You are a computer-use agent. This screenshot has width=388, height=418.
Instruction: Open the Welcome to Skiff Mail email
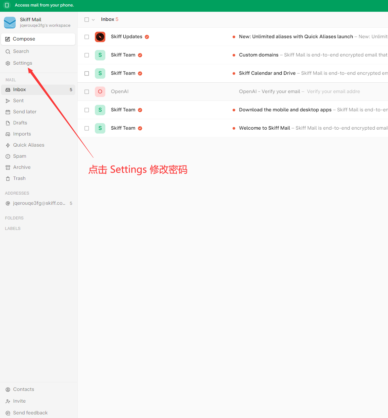[233, 128]
